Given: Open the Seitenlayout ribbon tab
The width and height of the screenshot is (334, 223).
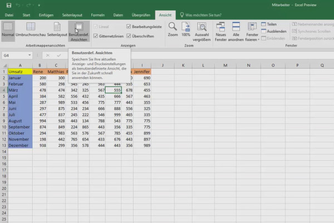Looking at the screenshot, I should [x=72, y=15].
